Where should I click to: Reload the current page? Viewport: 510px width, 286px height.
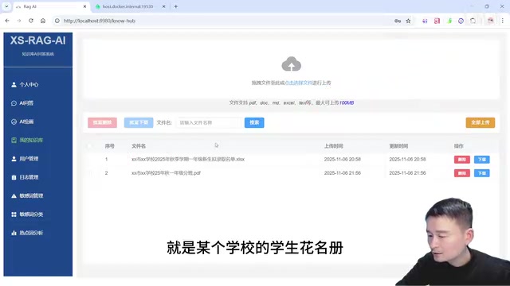(31, 21)
